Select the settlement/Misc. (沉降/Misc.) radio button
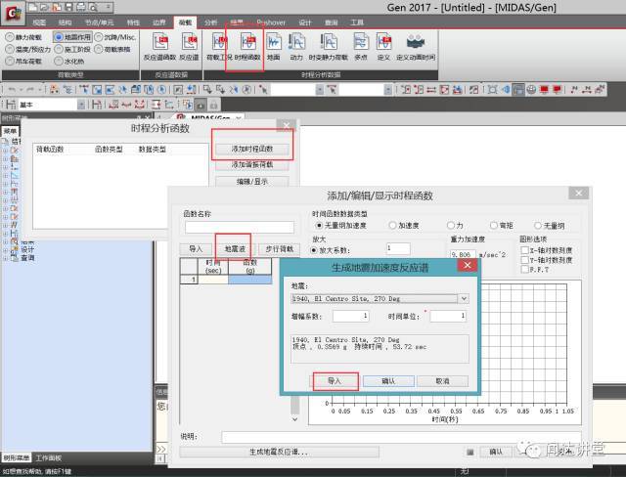Viewport: 626px width, 477px height. point(99,37)
